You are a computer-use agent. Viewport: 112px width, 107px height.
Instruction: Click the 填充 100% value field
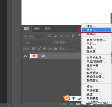pyautogui.click(x=72, y=49)
